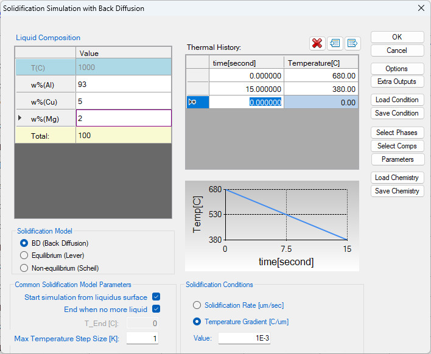431x354 pixels.
Task: Click Save Chemistry button
Action: click(x=397, y=191)
